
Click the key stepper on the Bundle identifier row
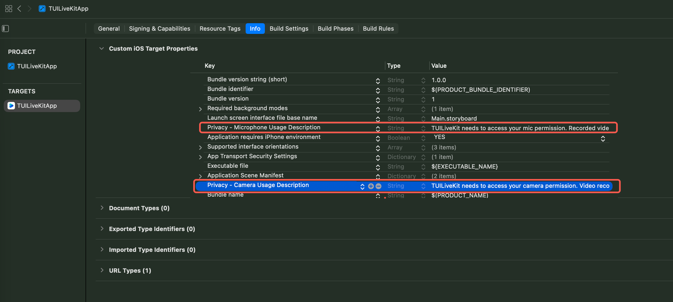pos(378,90)
